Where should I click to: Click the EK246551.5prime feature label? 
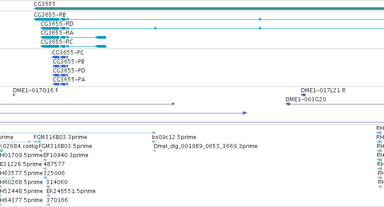click(x=71, y=191)
